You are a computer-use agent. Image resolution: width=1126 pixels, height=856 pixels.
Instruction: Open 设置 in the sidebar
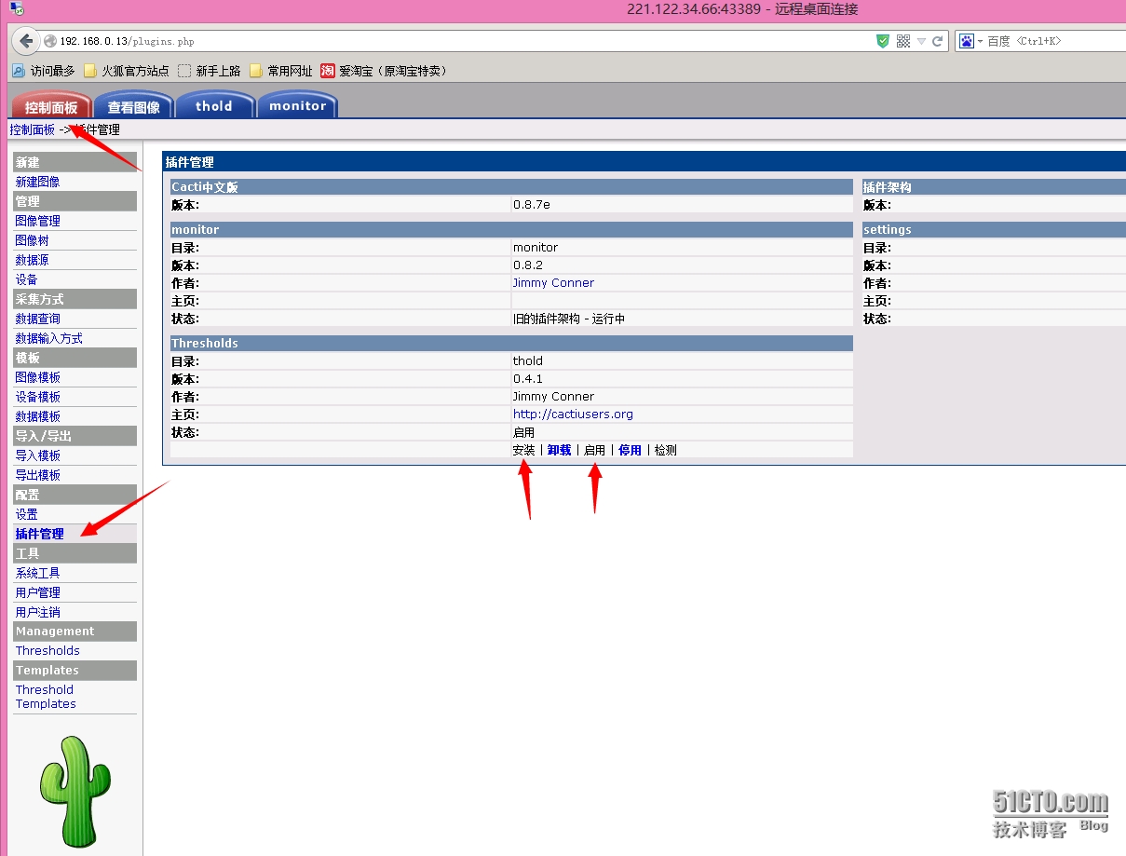click(26, 514)
